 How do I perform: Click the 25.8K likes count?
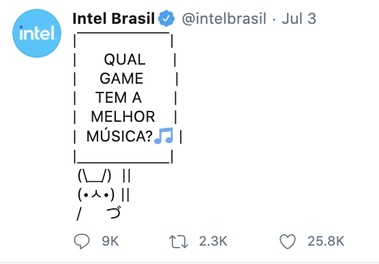coord(326,242)
